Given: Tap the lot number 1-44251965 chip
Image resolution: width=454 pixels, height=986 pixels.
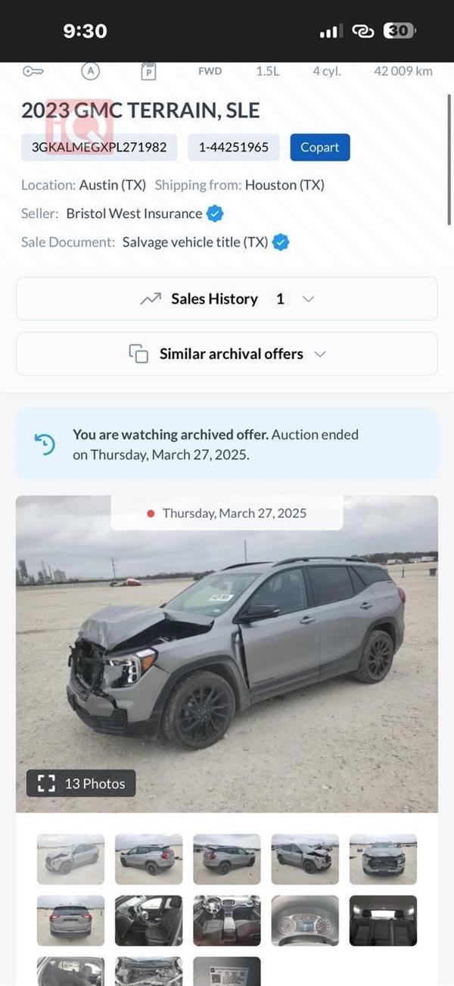Looking at the screenshot, I should [233, 147].
